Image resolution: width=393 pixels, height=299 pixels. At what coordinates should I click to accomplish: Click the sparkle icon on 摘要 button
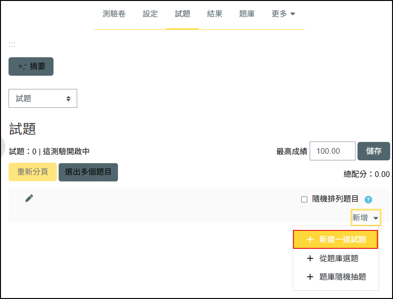tap(22, 67)
